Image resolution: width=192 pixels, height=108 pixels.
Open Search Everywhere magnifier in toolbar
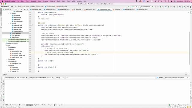point(188,7)
